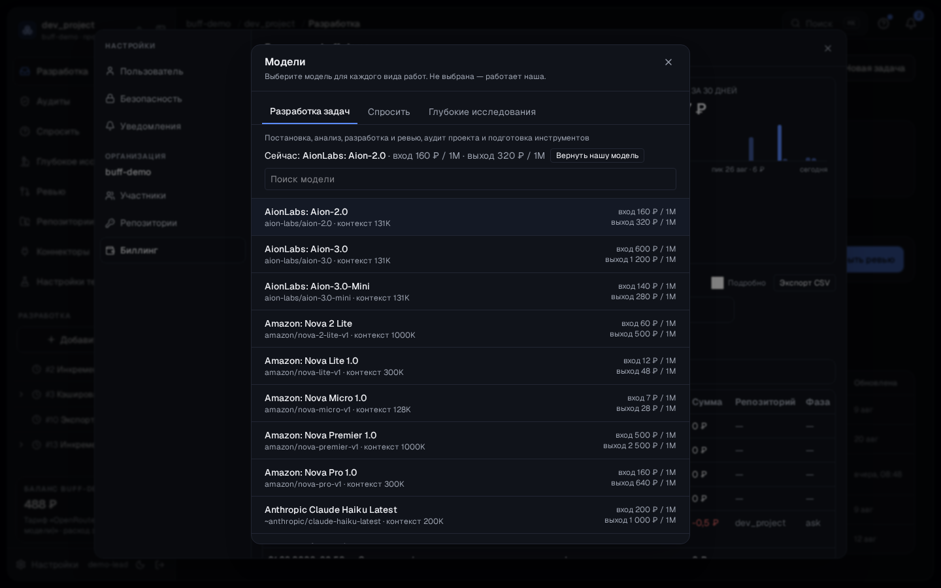Viewport: 941px width, 588px height.
Task: Open Безопасность settings section
Action: (x=173, y=99)
